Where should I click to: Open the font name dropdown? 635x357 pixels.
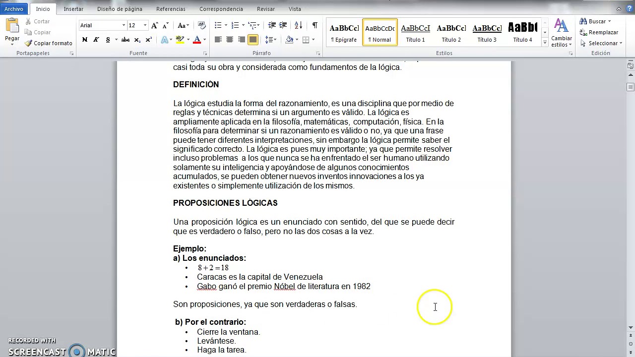tap(124, 25)
